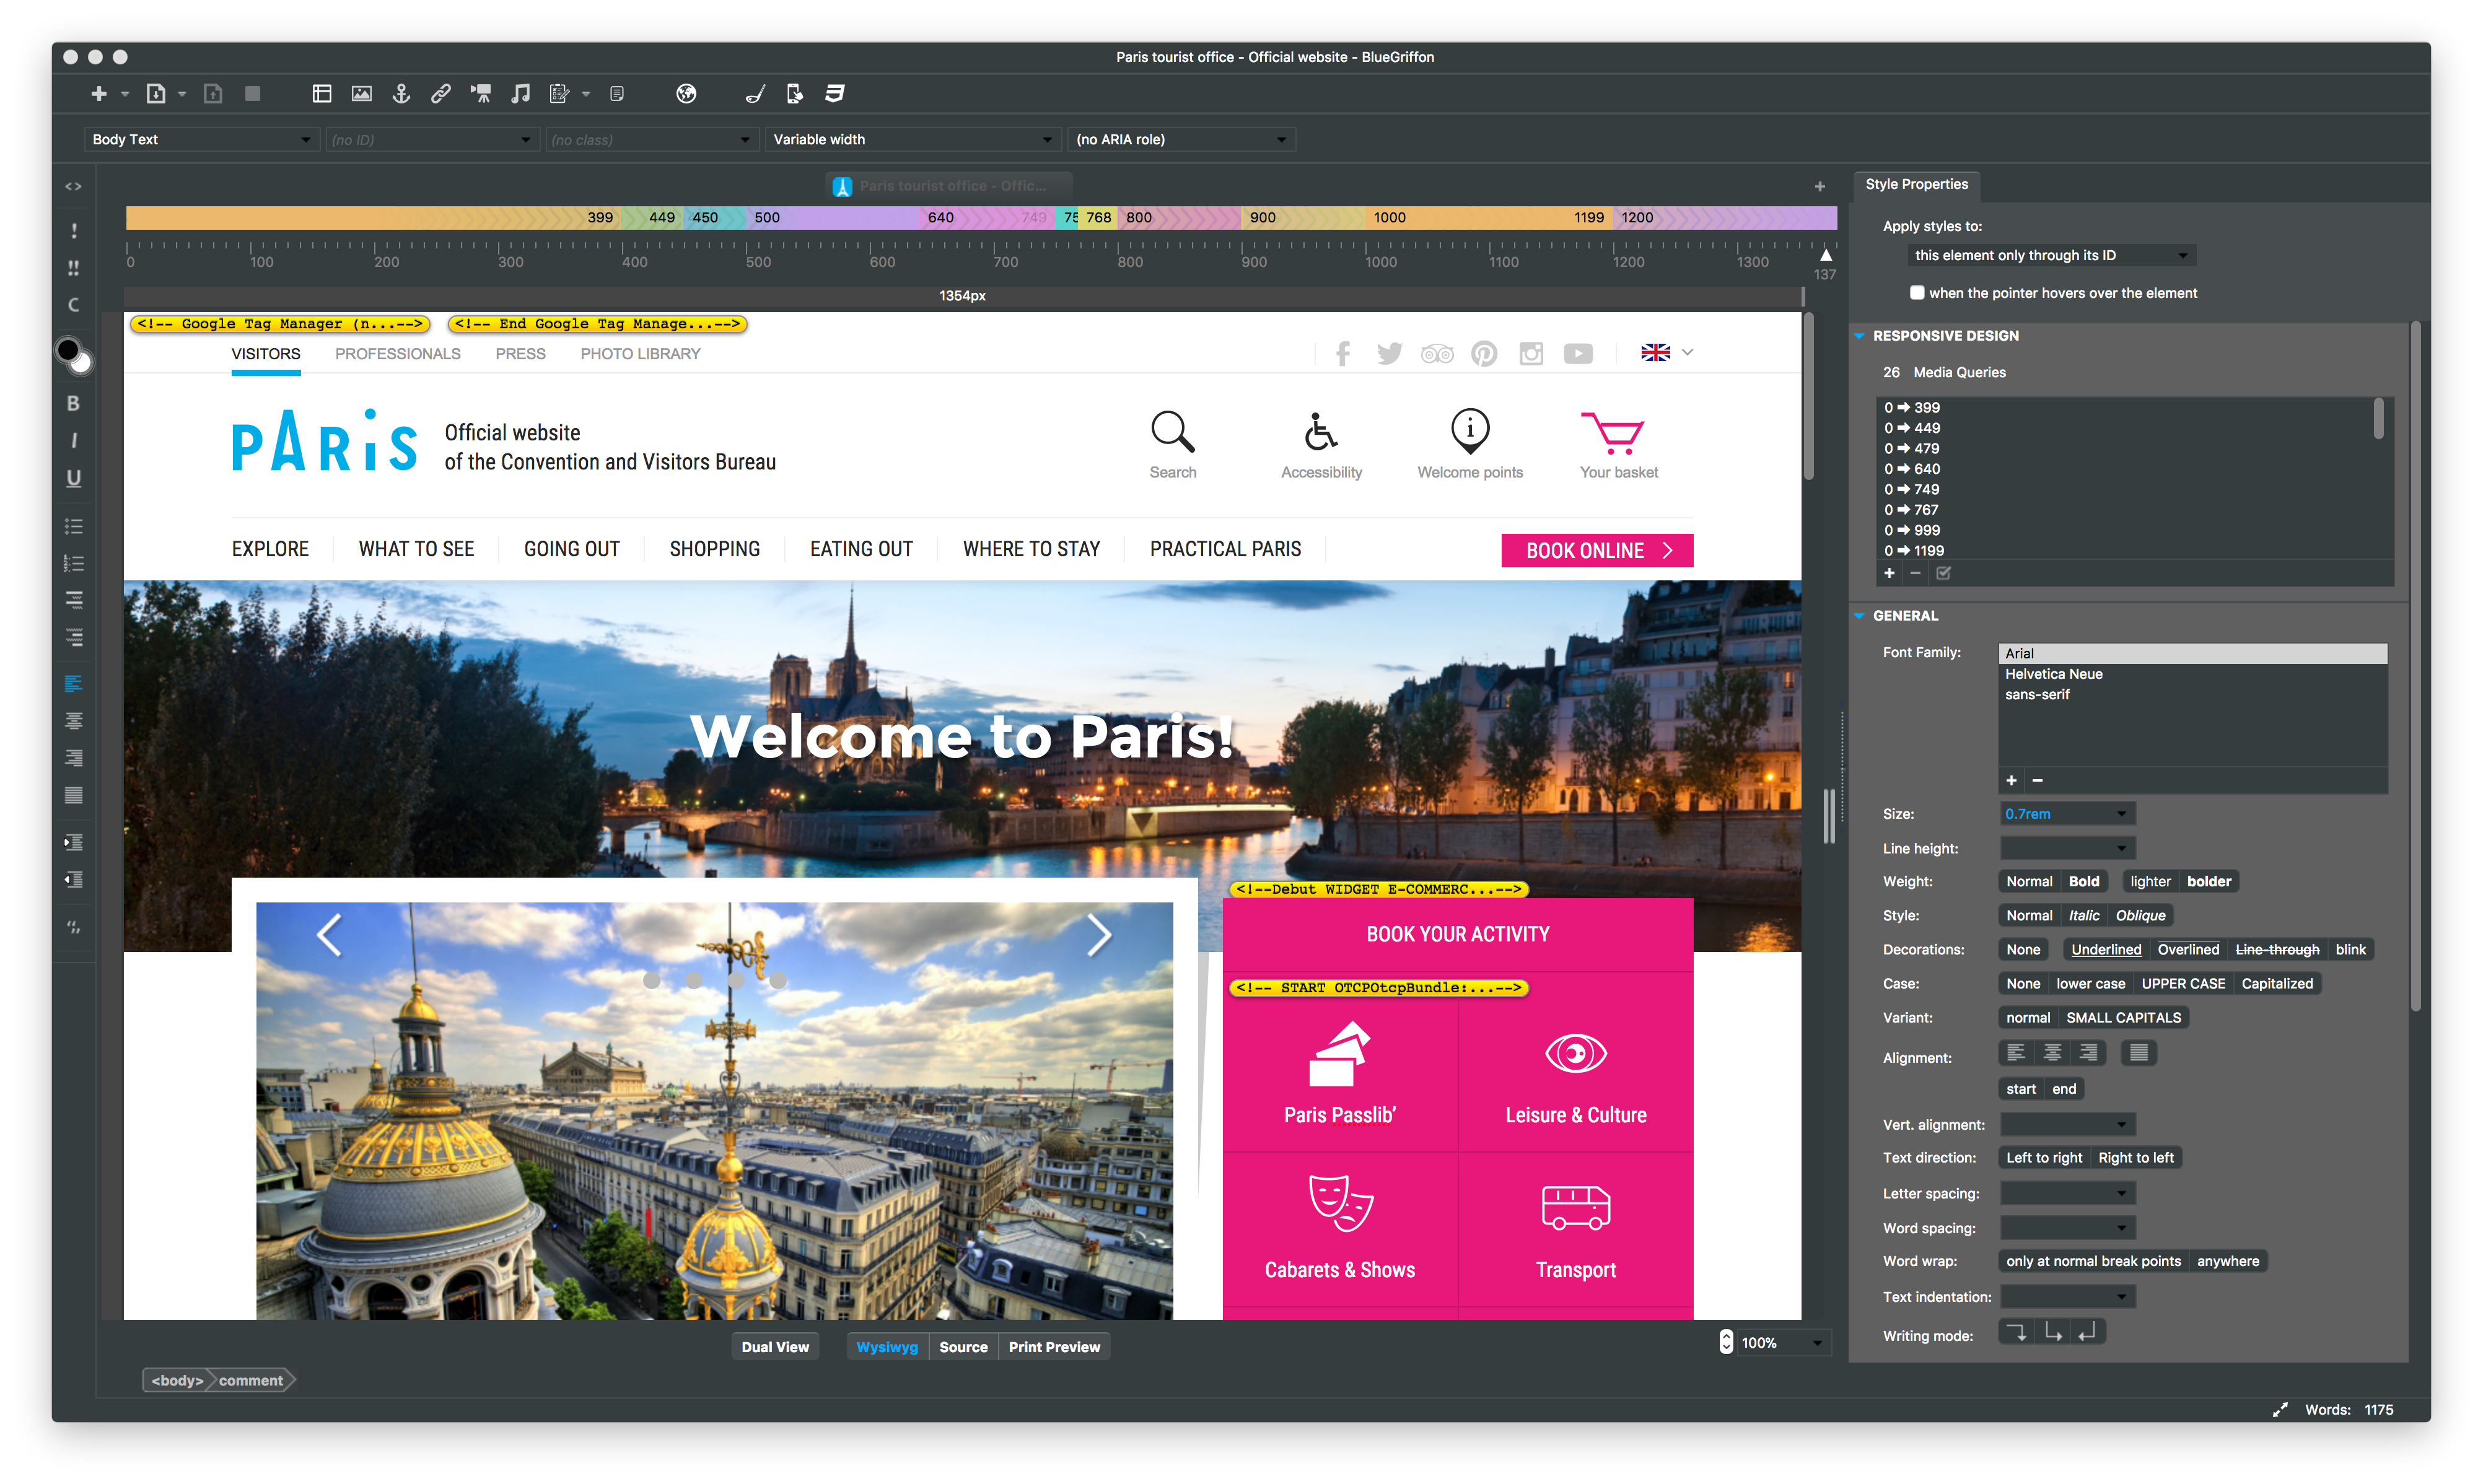Switch to the Print Preview tab

[x=1055, y=1347]
